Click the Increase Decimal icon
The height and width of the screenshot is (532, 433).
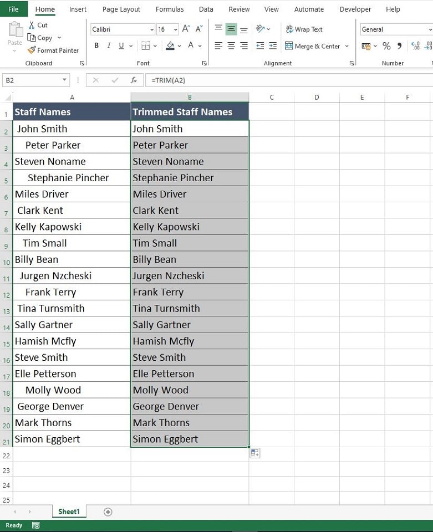[x=415, y=45]
